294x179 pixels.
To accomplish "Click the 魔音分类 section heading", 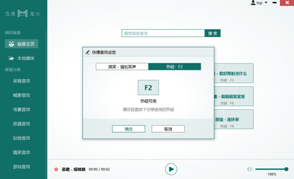I will click(x=13, y=69).
